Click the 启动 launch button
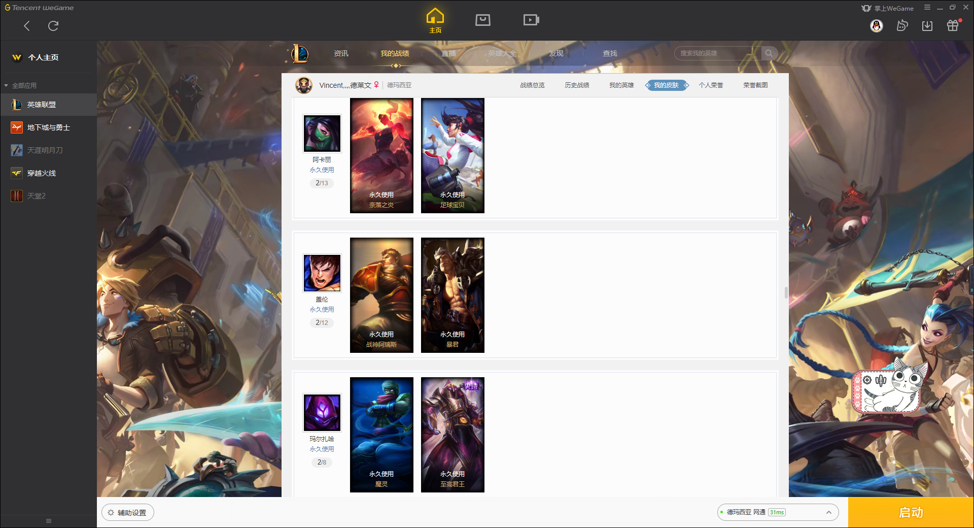 pyautogui.click(x=911, y=513)
